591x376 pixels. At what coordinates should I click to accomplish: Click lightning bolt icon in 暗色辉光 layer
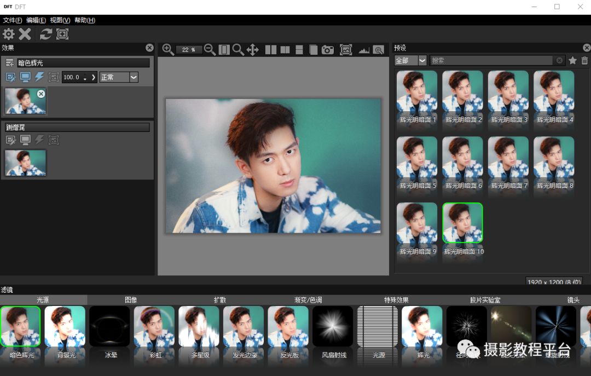click(39, 77)
